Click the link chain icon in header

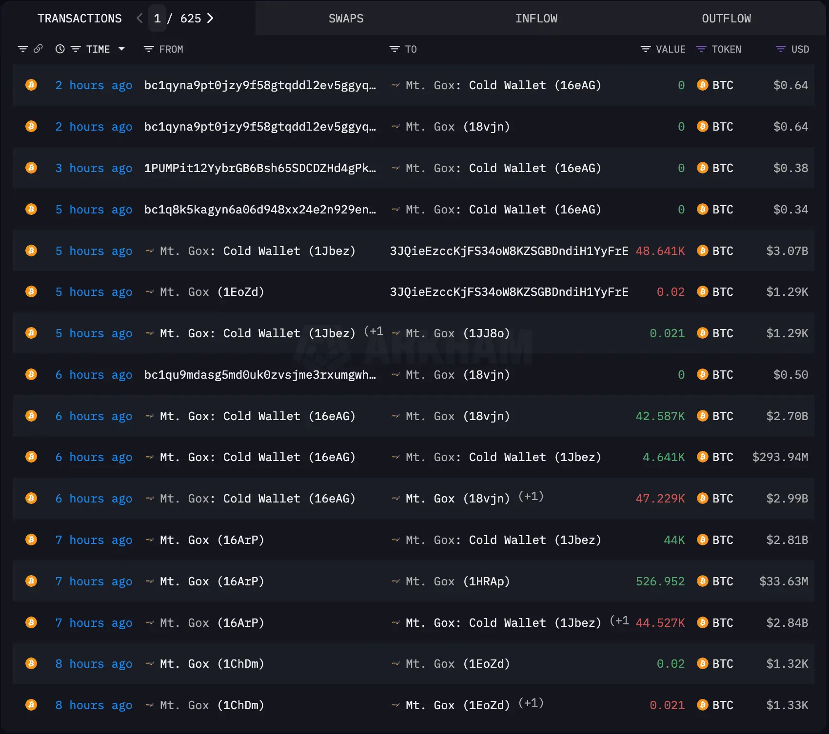(38, 49)
